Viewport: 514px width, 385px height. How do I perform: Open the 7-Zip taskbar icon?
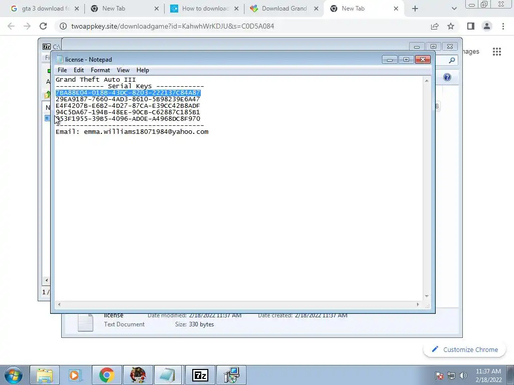pos(200,375)
